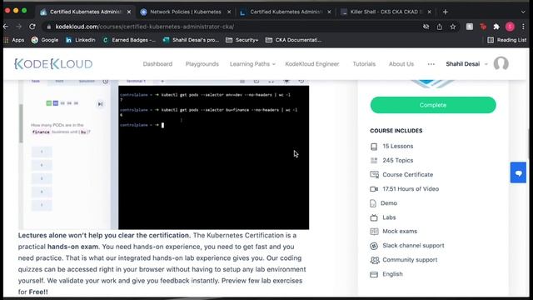Open Playgrounds in the navigation
The width and height of the screenshot is (533, 300).
coord(202,64)
